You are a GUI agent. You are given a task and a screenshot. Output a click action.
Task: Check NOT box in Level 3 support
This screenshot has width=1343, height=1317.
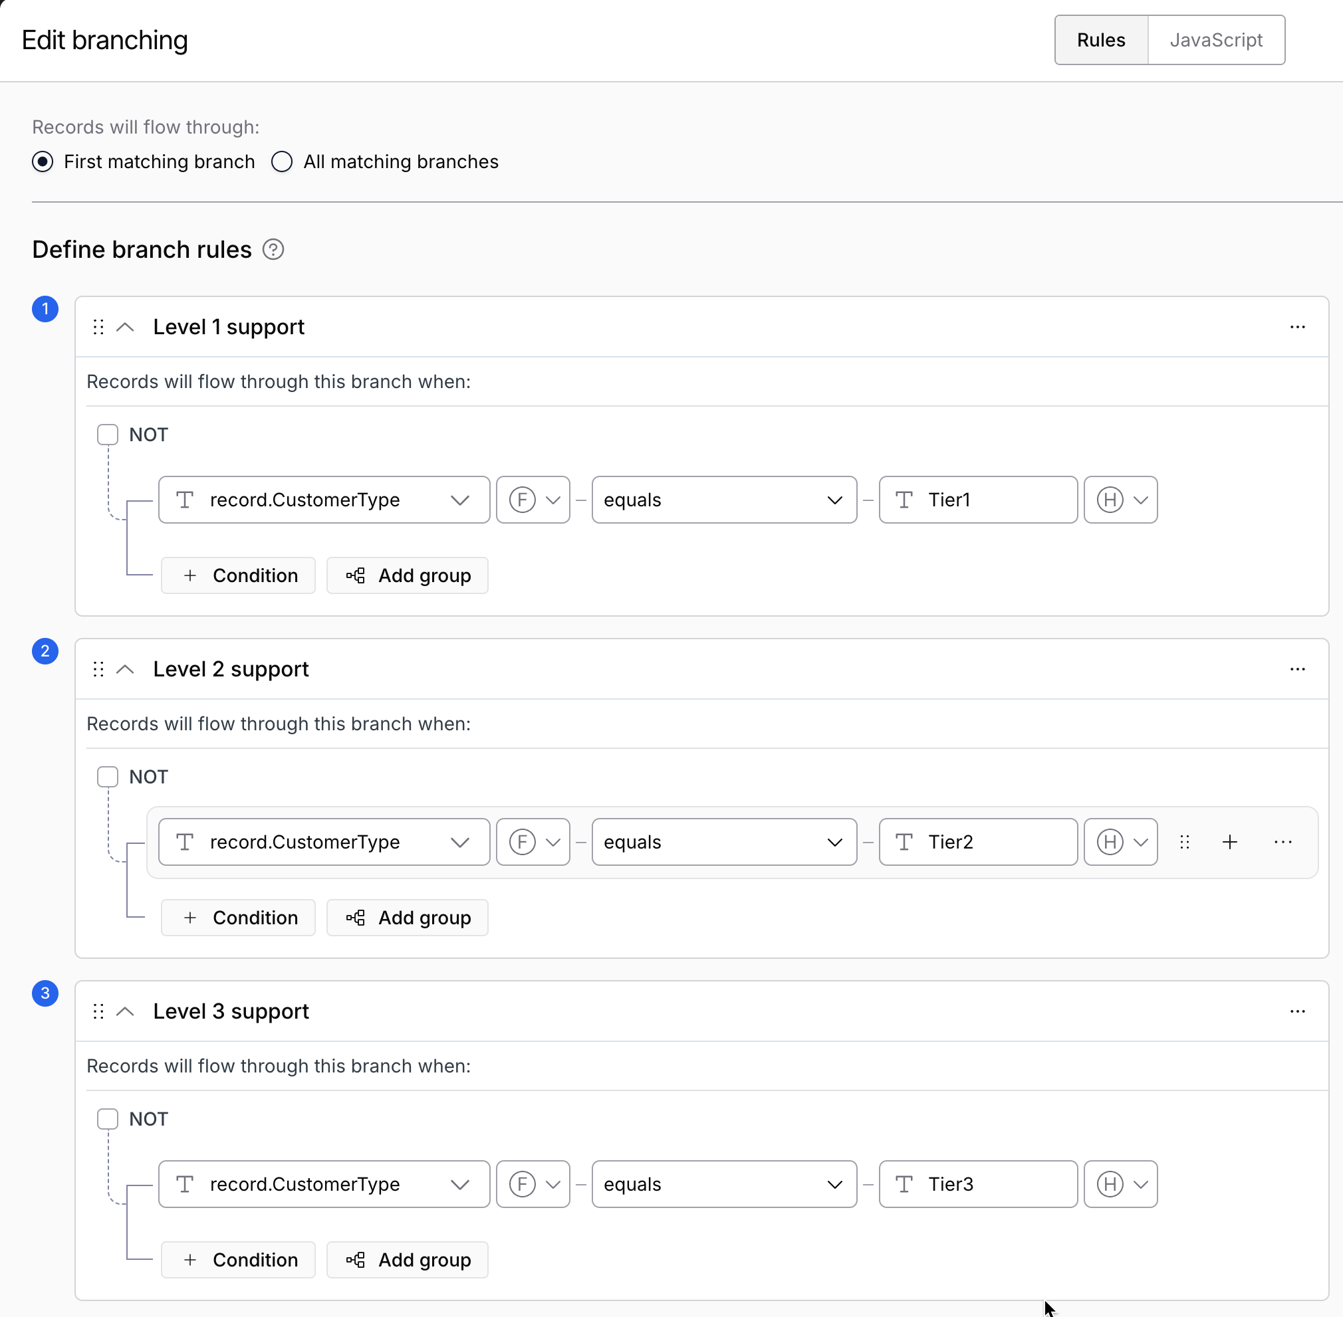pos(108,1120)
